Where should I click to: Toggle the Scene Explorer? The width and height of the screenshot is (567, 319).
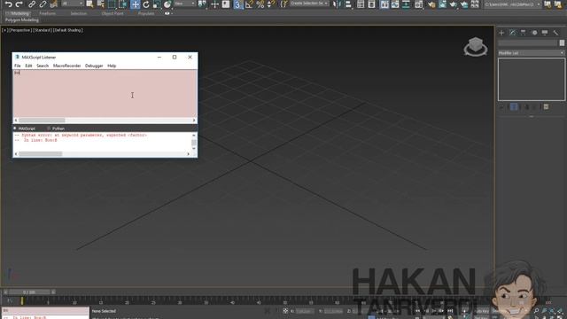pyautogui.click(x=361, y=4)
